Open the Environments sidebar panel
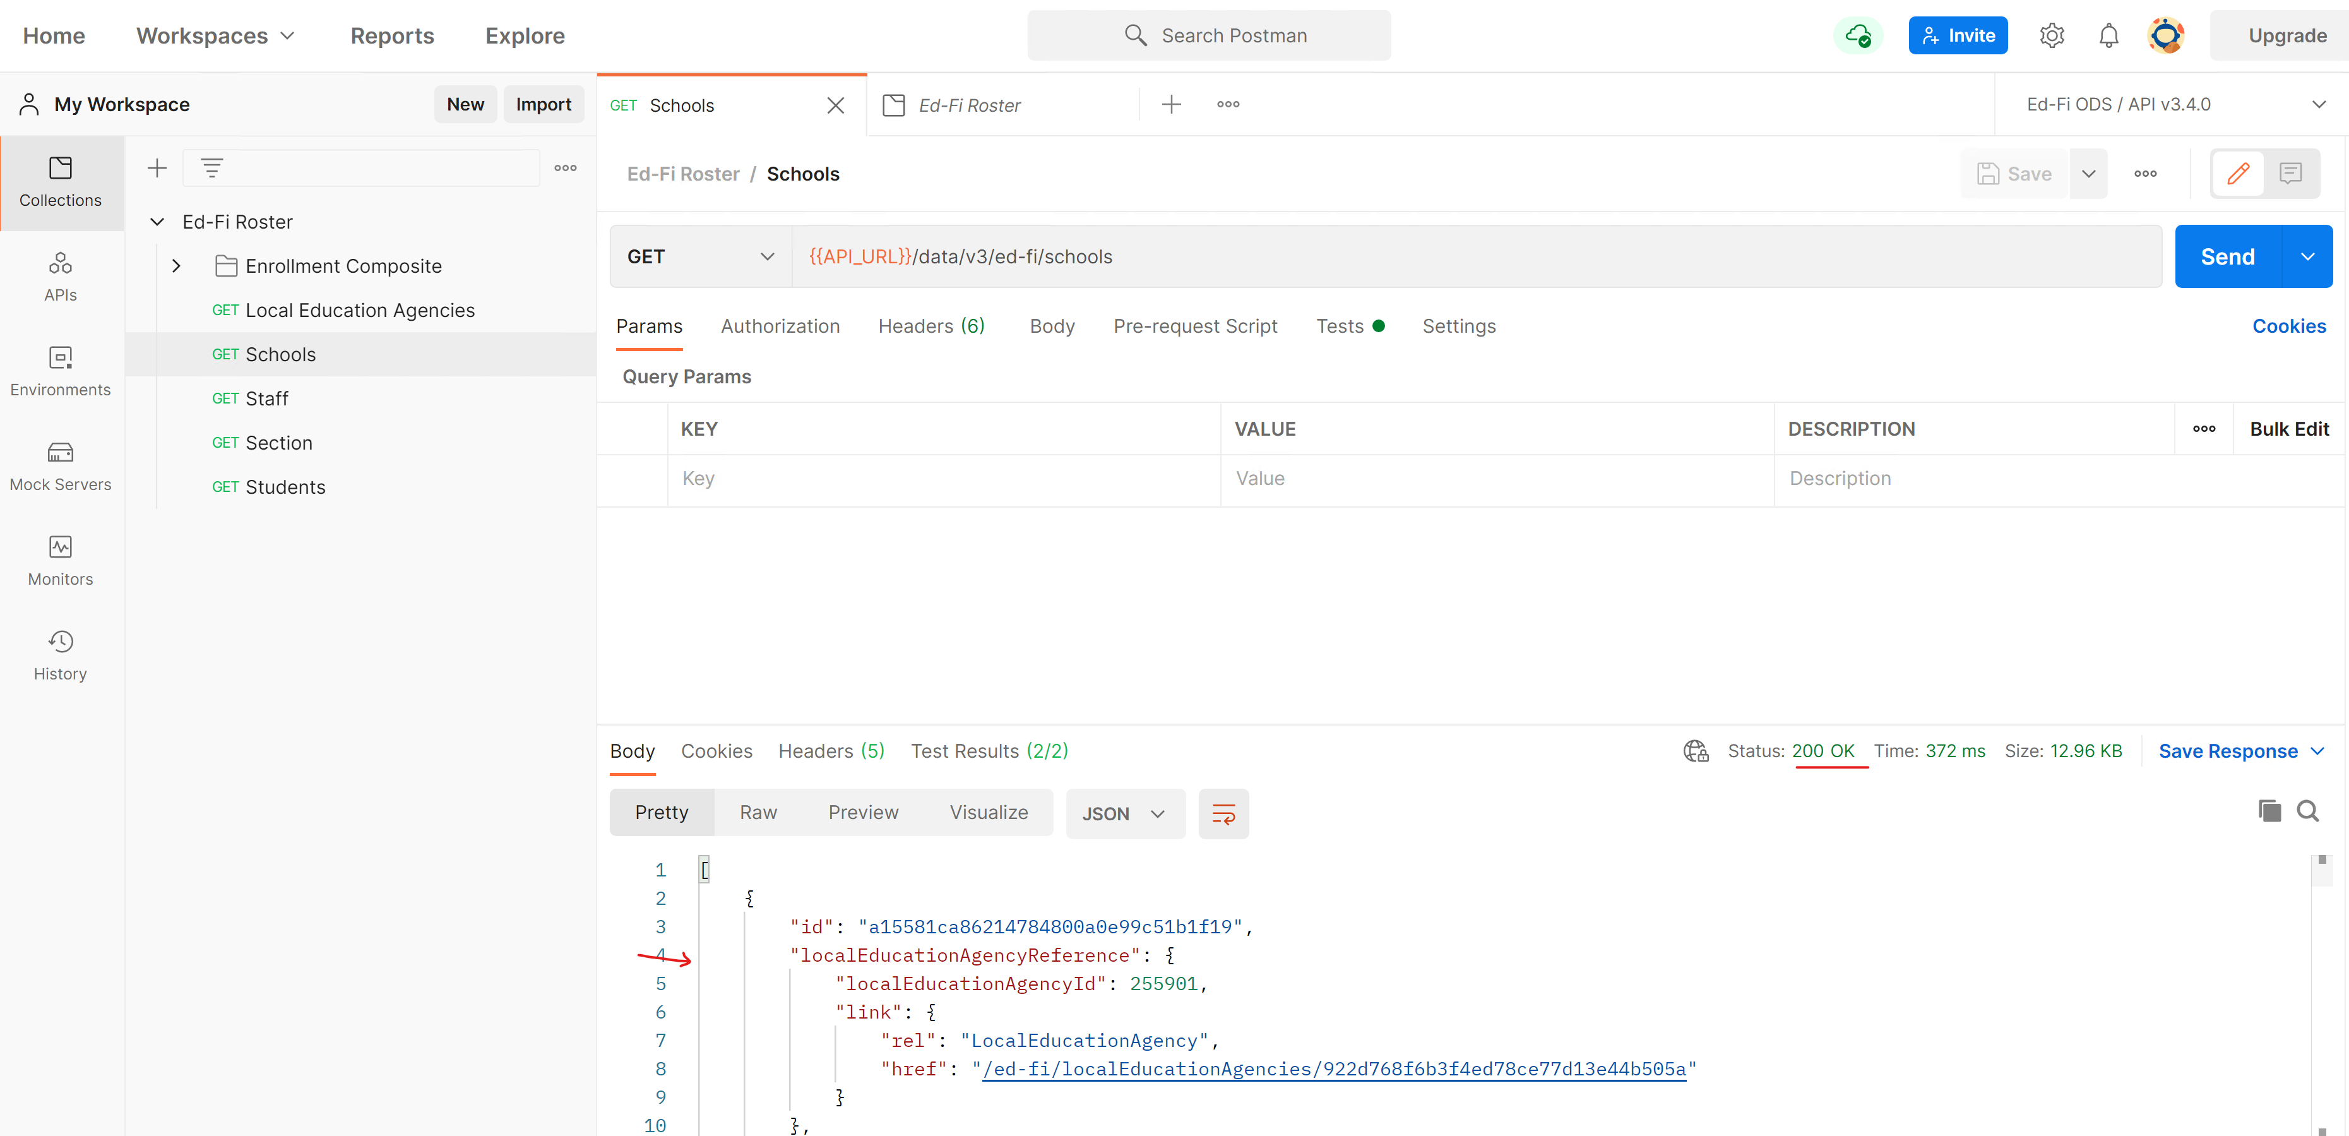The width and height of the screenshot is (2349, 1136). [x=61, y=373]
